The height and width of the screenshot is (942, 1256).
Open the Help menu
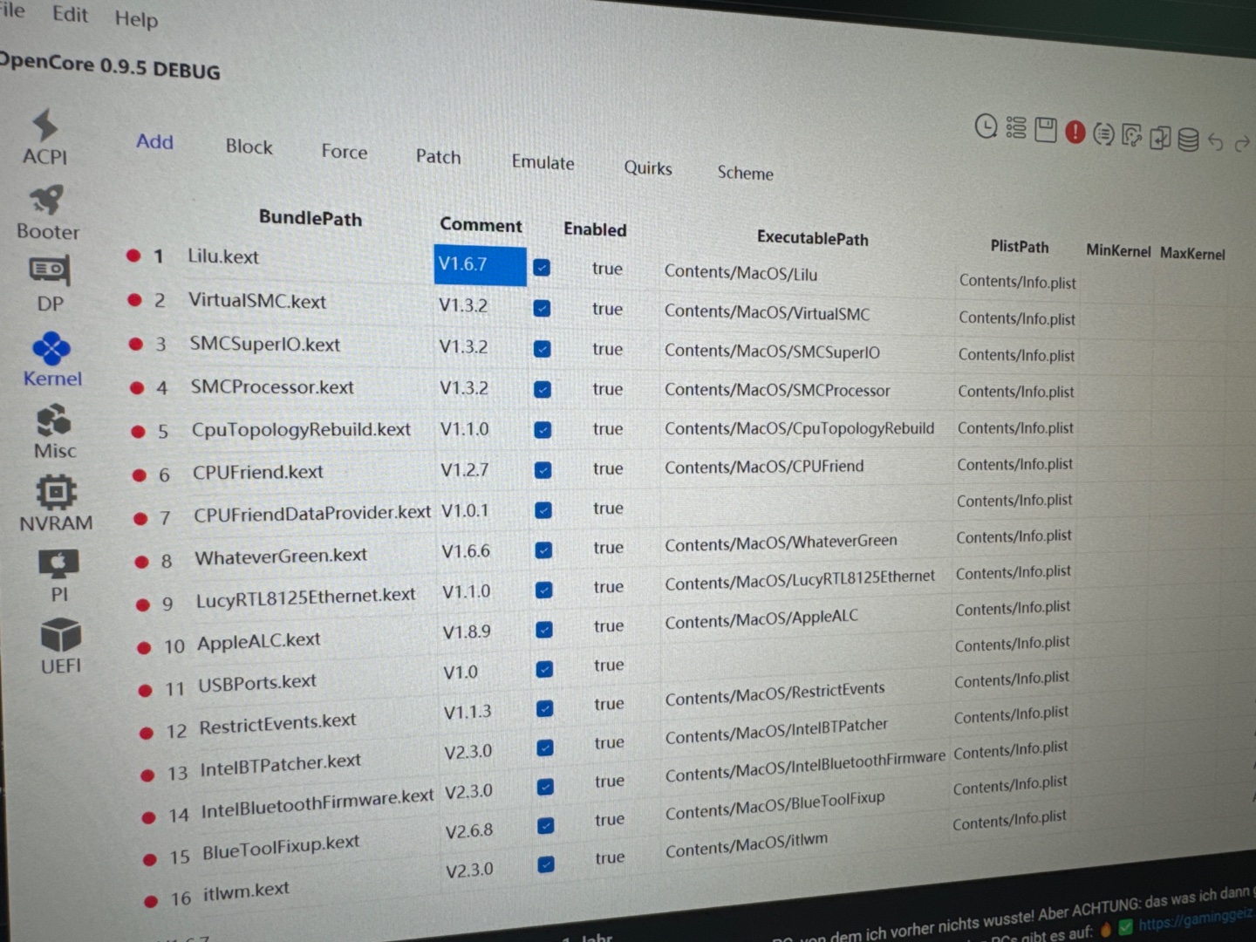(x=136, y=18)
